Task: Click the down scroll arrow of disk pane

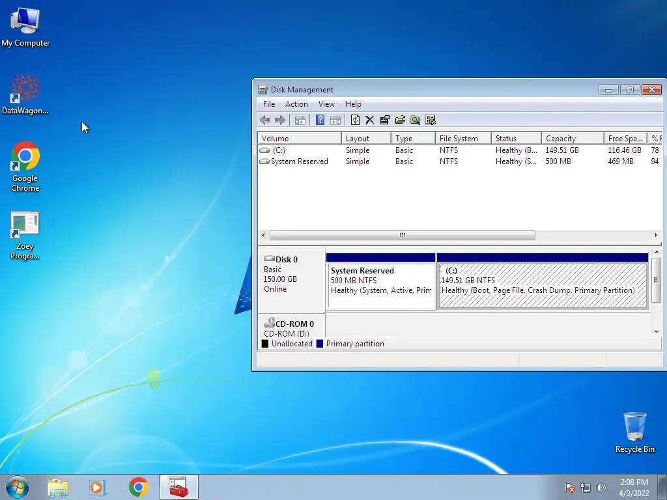Action: [657, 332]
